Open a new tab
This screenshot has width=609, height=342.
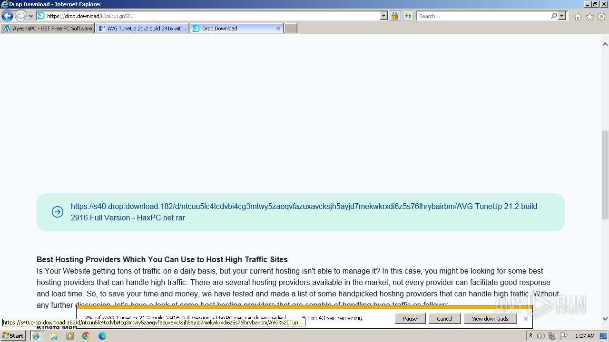(291, 28)
